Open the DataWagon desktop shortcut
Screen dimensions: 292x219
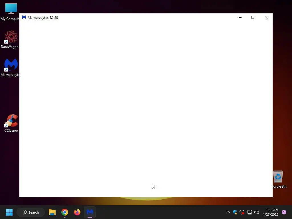10,39
